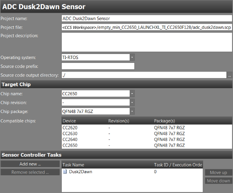This screenshot has height=193, width=233.
Task: Click the Device column header
Action: point(69,121)
